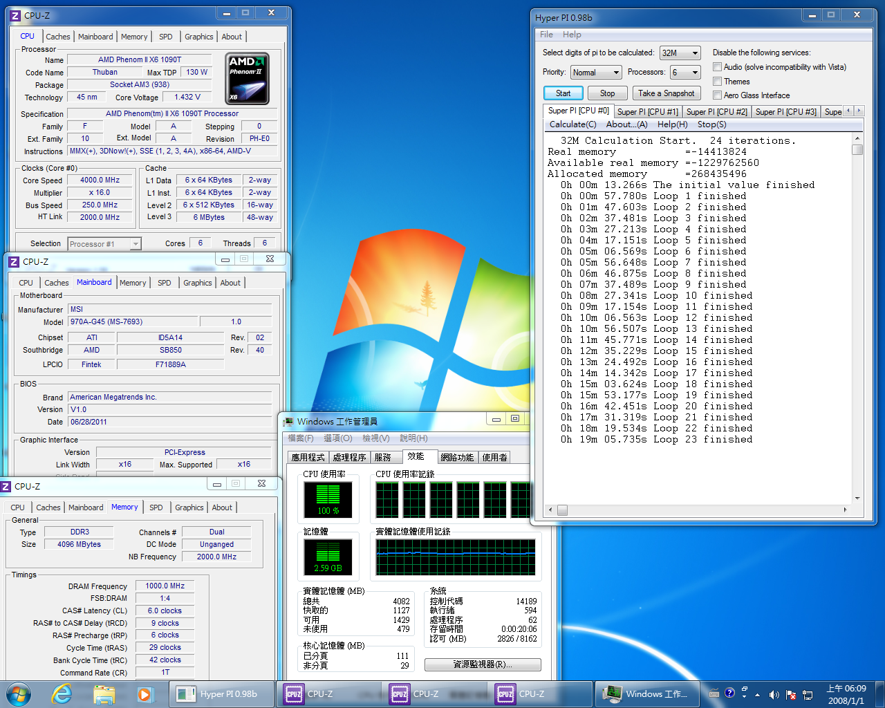Open the Processors count dropdown
The width and height of the screenshot is (885, 708).
(x=685, y=73)
